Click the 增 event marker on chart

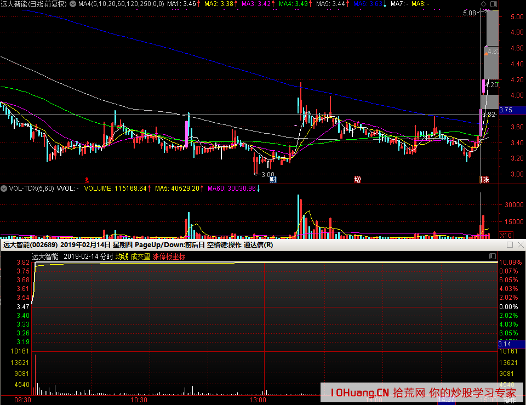click(x=357, y=180)
